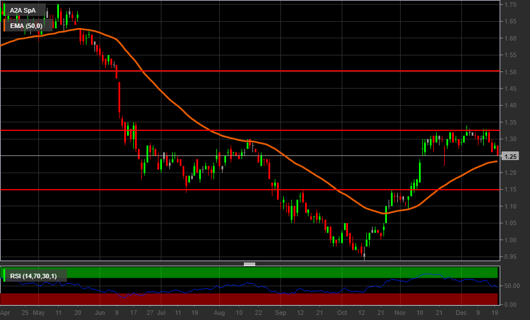The image size is (530, 320).
Task: Click the 1.50 price axis label
Action: [x=511, y=72]
